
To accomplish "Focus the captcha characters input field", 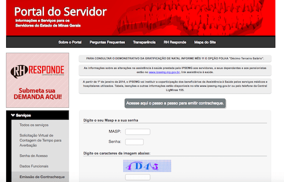I will (x=138, y=177).
